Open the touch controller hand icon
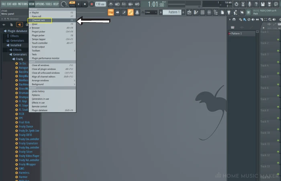Image resolution: width=281 pixels, height=181 pixels. coord(242,12)
